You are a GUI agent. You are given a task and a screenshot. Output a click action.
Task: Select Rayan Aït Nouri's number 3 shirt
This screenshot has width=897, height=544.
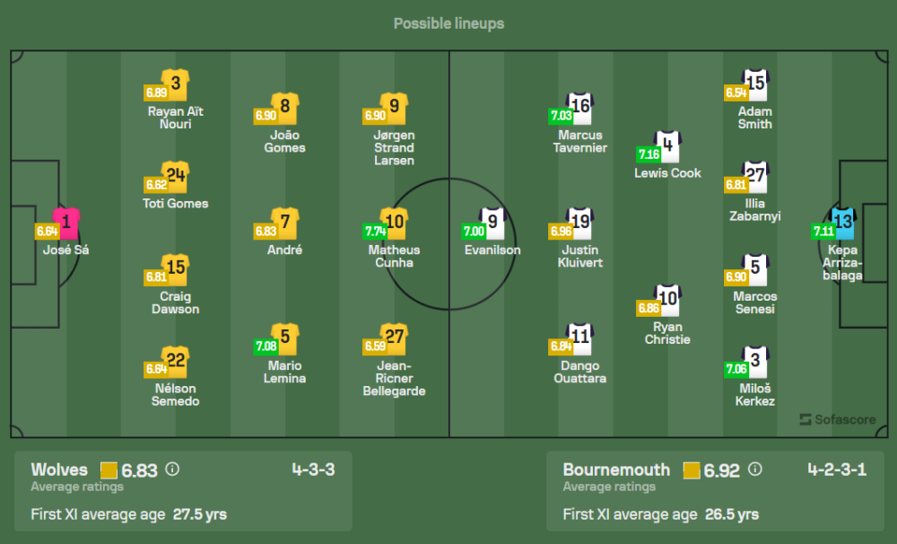tap(176, 84)
